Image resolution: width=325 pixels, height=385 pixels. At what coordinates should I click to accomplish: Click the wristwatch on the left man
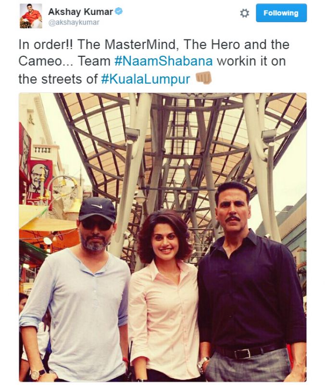click(x=36, y=374)
